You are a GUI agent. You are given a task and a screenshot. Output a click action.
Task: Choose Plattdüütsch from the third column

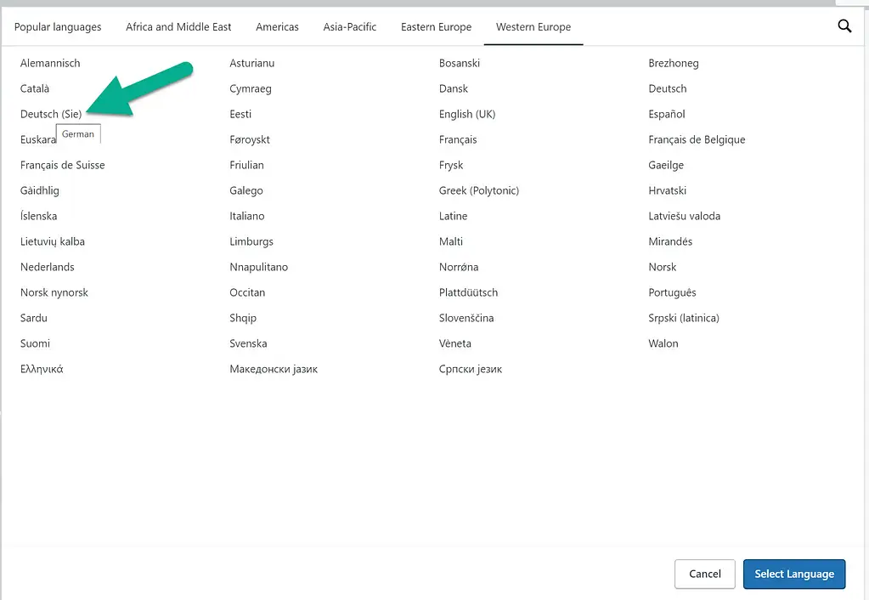468,292
